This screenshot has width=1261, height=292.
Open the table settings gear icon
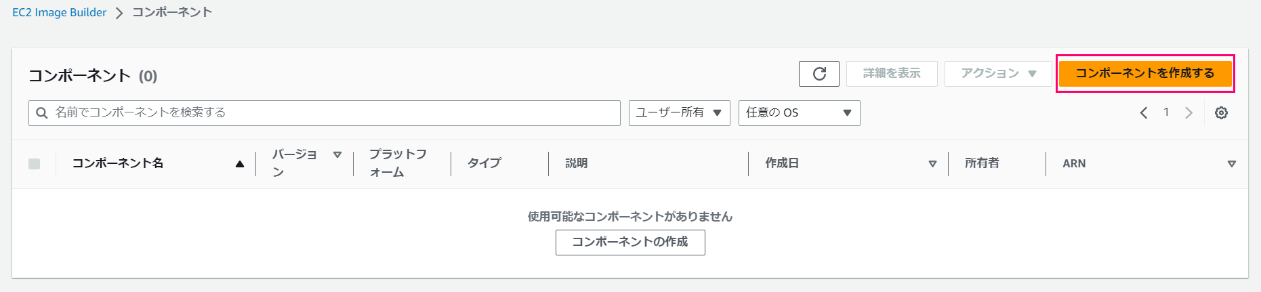pyautogui.click(x=1221, y=113)
